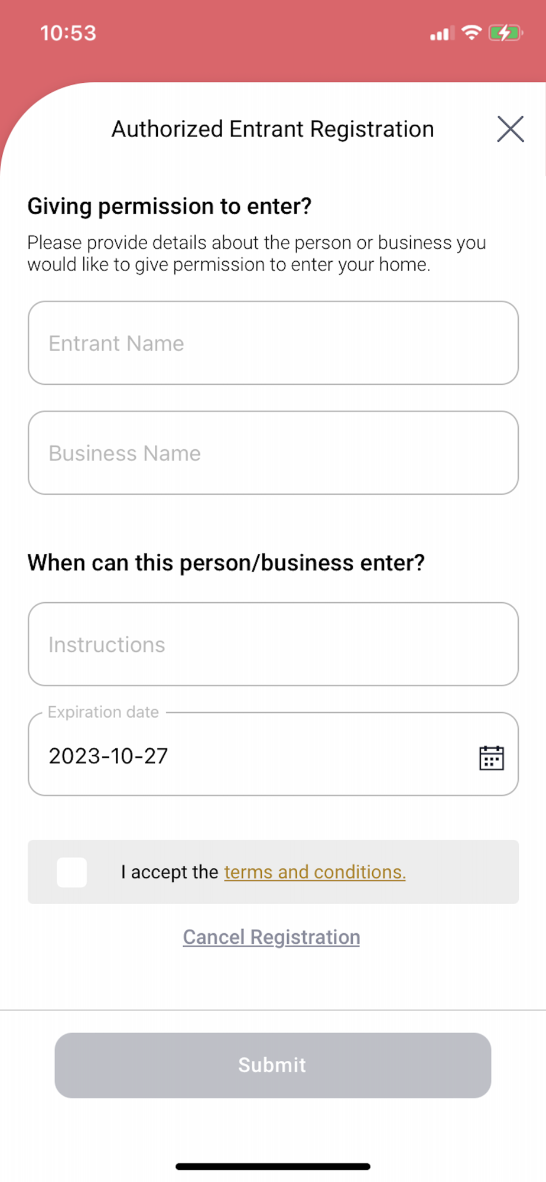Tap the cellular signal bars icon

pos(442,34)
